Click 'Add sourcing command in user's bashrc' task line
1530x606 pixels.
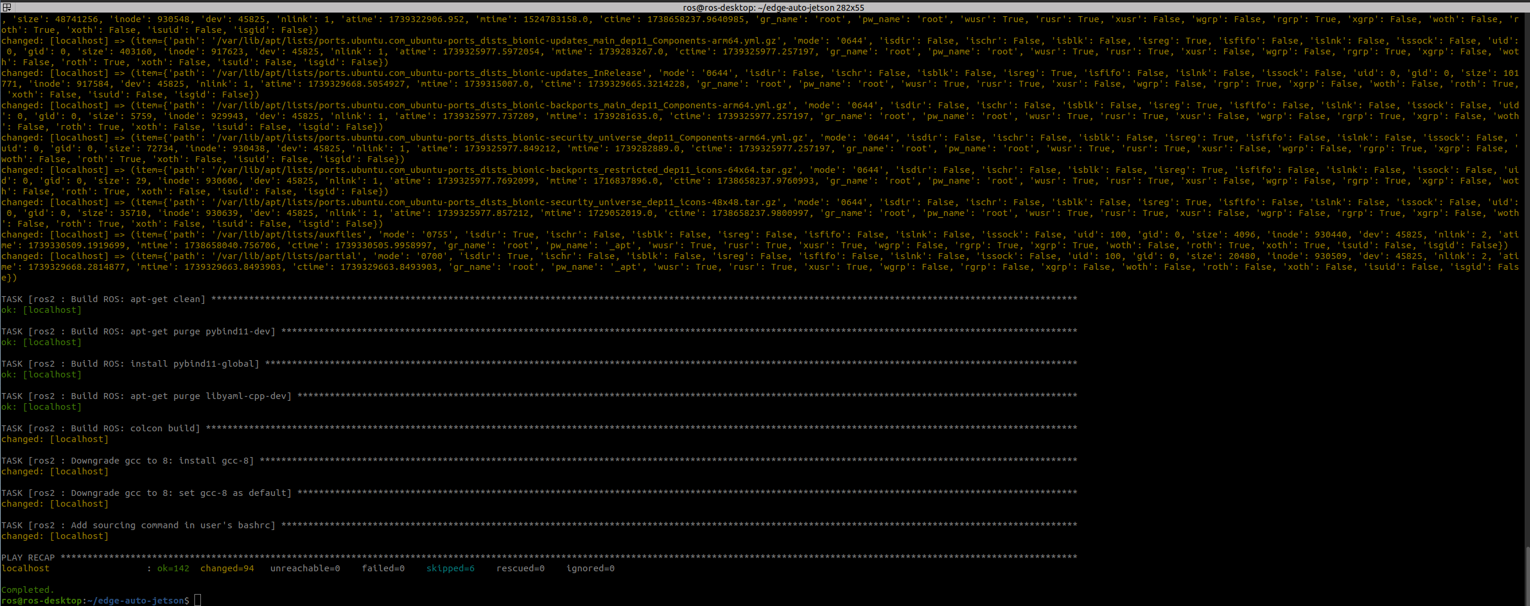[x=539, y=525]
